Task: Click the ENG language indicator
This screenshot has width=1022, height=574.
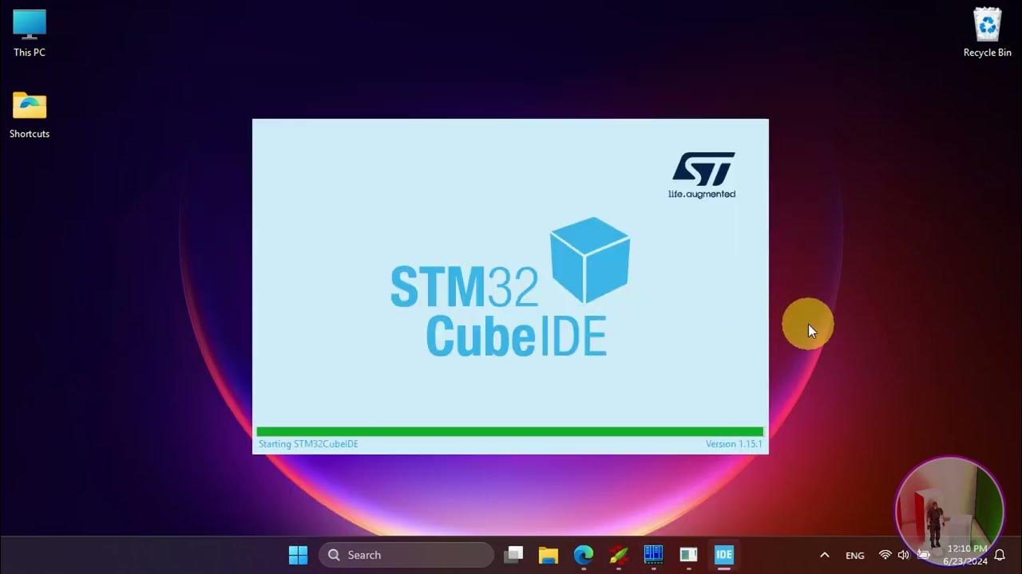Action: [x=855, y=556]
